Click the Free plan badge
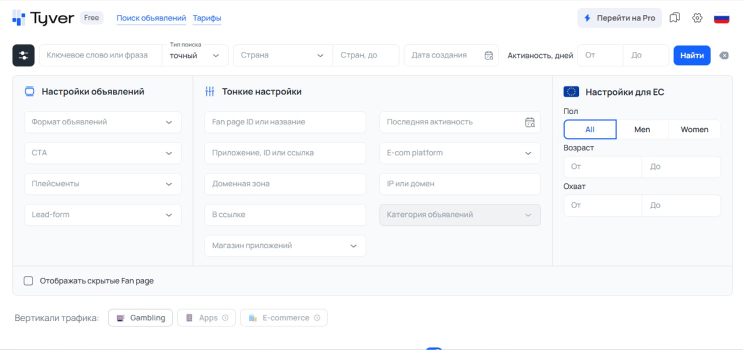Viewport: 743px width, 350px height. tap(92, 18)
